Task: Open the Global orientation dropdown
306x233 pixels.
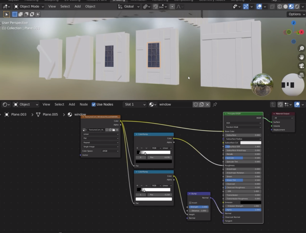Action: pos(128,7)
